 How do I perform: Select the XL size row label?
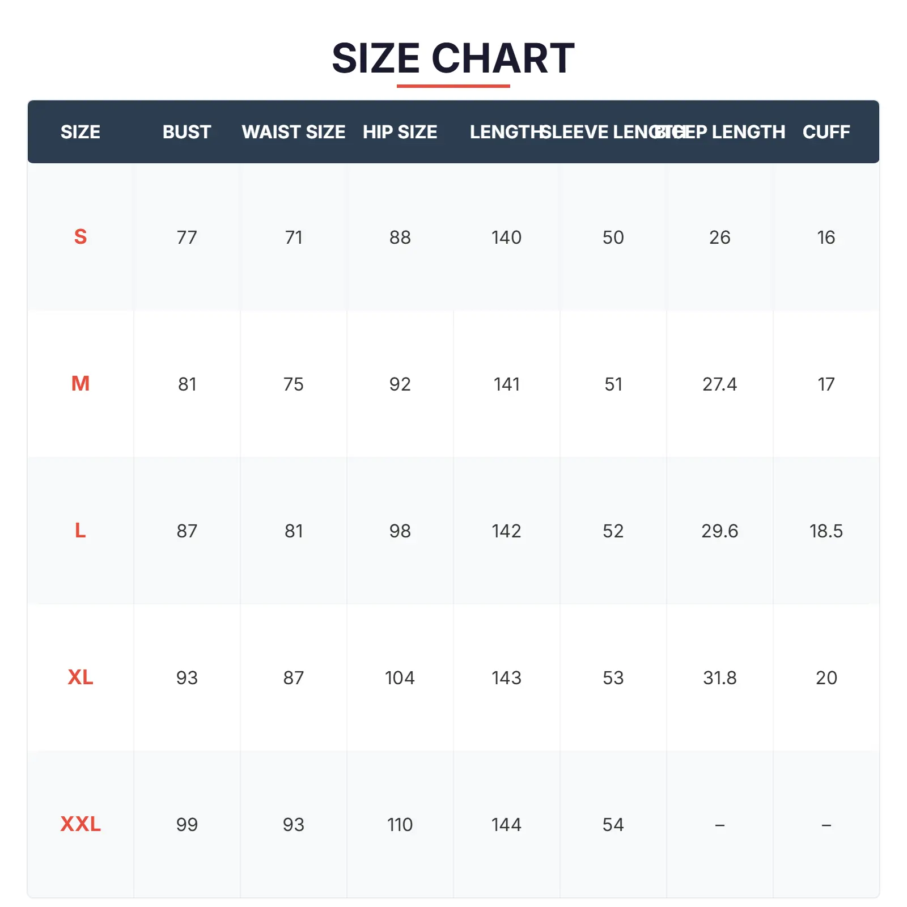click(80, 677)
